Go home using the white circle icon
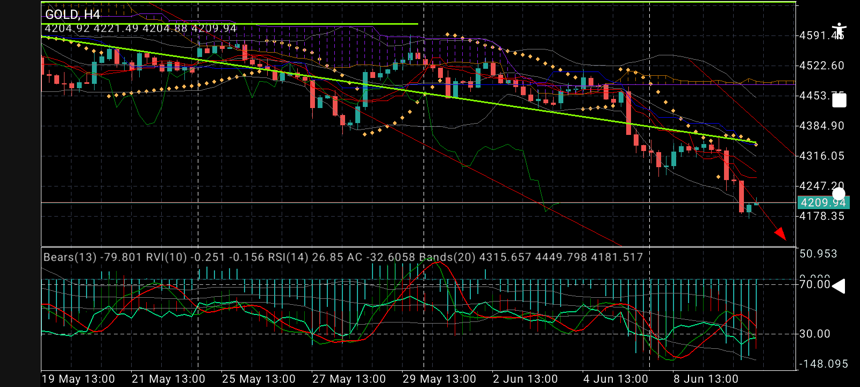The image size is (860, 387). click(x=838, y=194)
